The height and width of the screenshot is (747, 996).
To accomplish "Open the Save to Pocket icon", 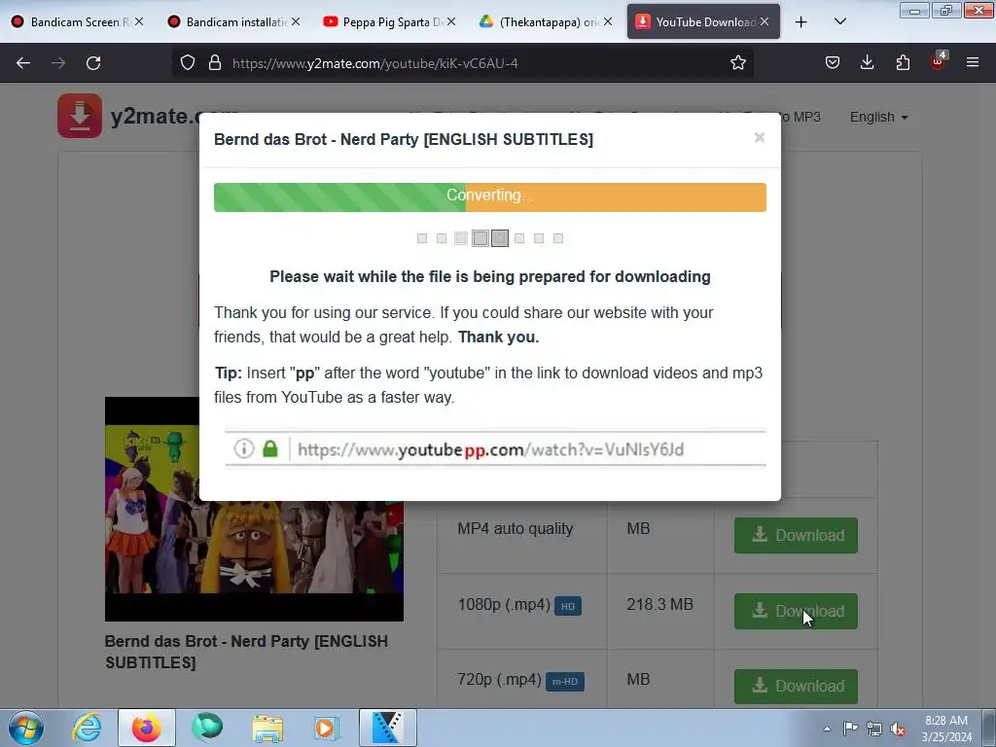I will point(833,63).
